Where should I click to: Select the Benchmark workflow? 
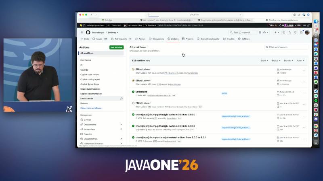point(86,60)
